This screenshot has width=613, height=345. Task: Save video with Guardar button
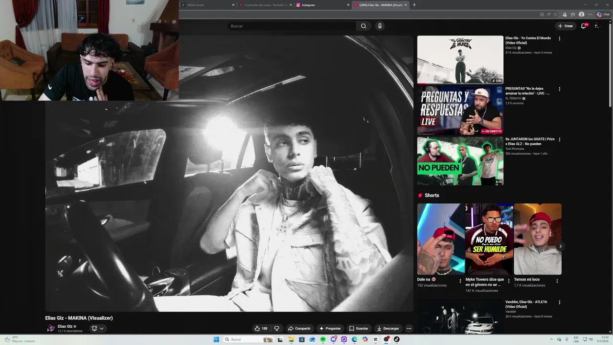click(359, 328)
